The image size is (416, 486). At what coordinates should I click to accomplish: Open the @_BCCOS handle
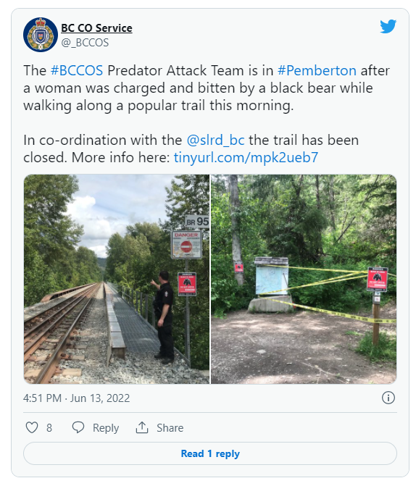85,43
